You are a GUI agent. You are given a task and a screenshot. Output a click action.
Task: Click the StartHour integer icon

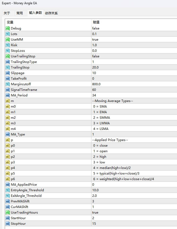coord(8,218)
